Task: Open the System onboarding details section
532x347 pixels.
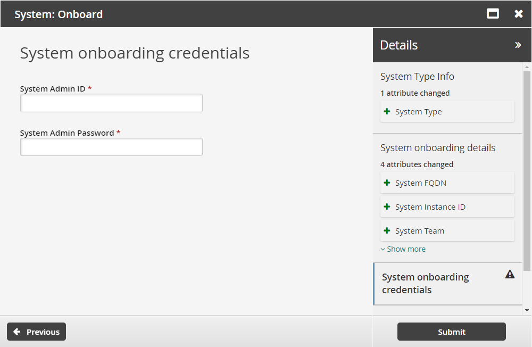Action: [437, 148]
